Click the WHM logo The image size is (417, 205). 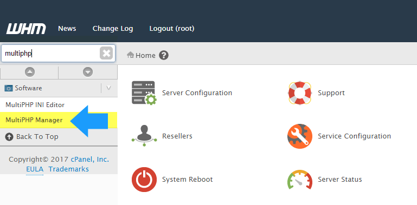(26, 29)
